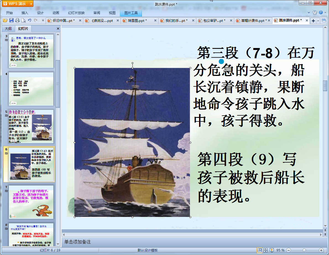329x255 pixels.
Task: Close the 包公审驴 document tab
Action: [x=231, y=20]
